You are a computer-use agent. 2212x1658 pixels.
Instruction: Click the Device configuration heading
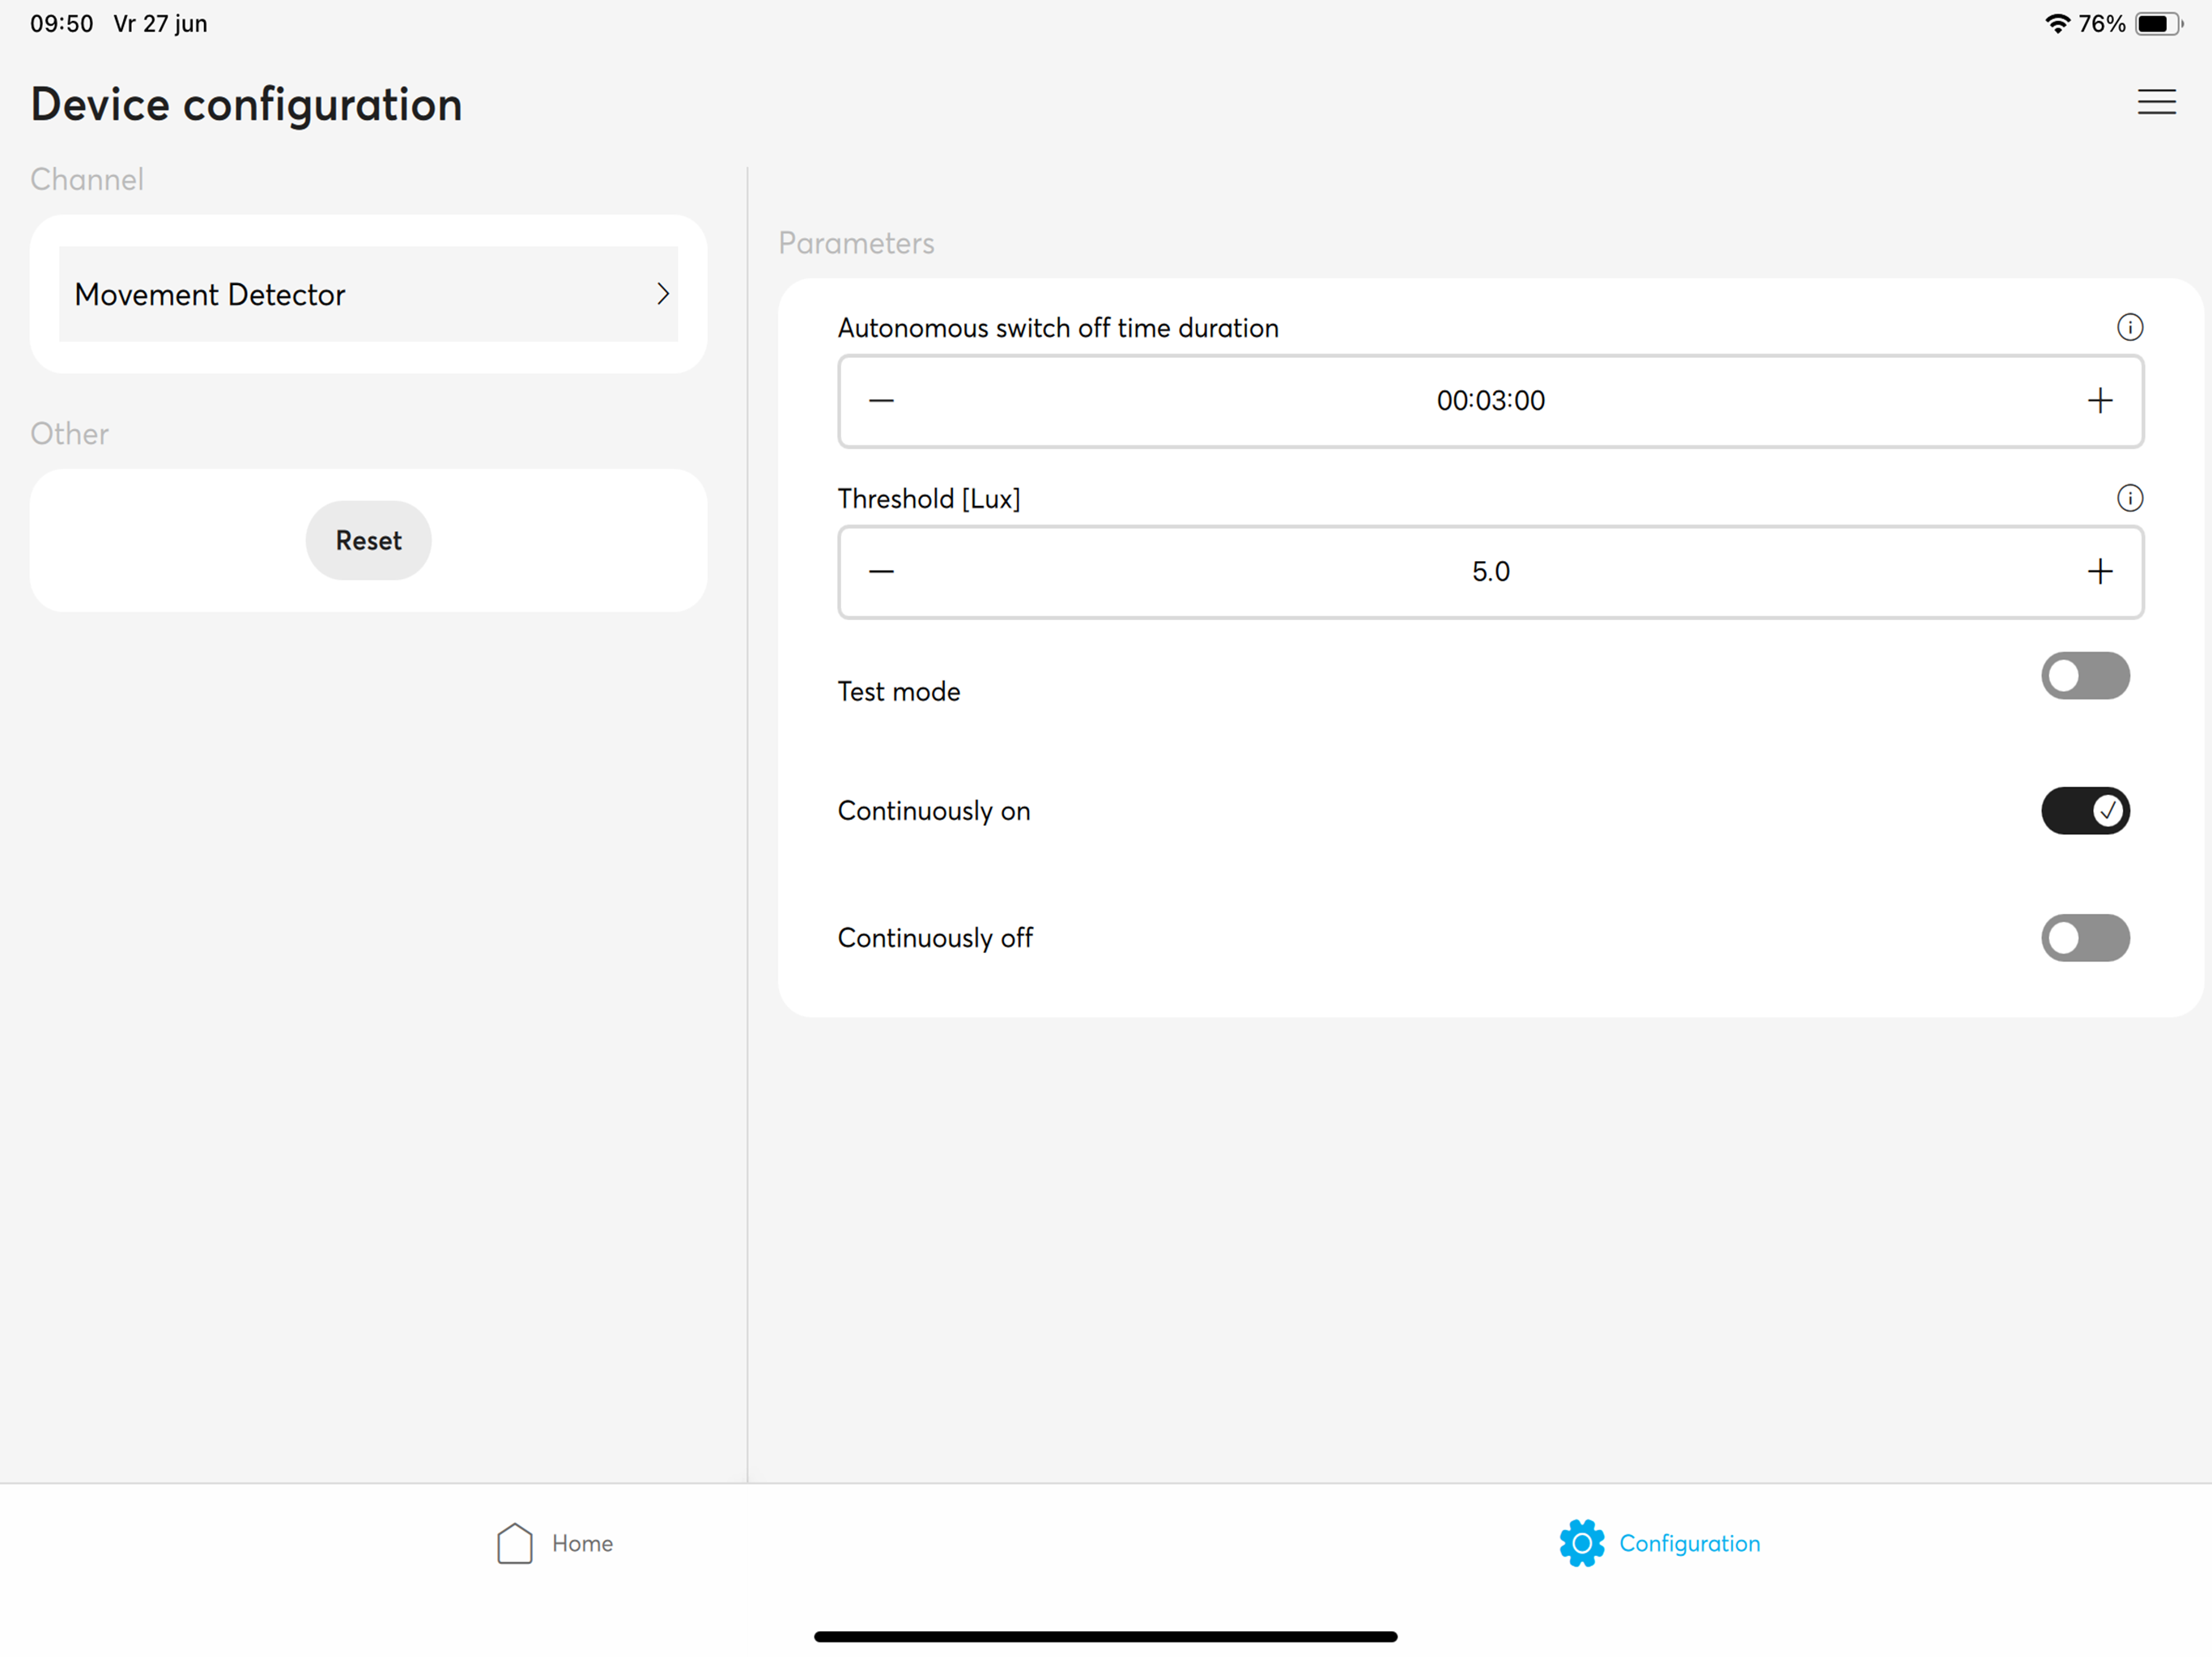(246, 104)
